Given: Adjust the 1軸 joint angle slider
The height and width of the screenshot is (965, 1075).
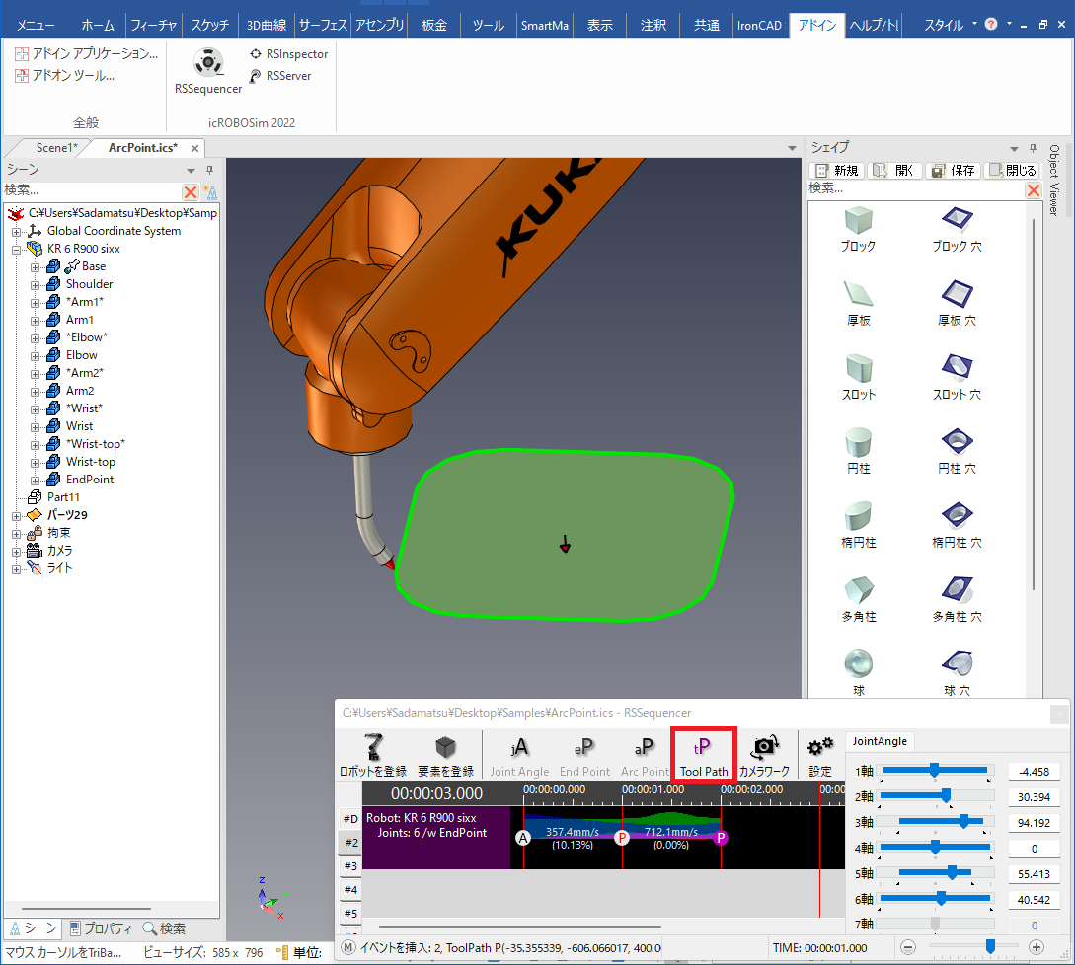Looking at the screenshot, I should coord(934,770).
